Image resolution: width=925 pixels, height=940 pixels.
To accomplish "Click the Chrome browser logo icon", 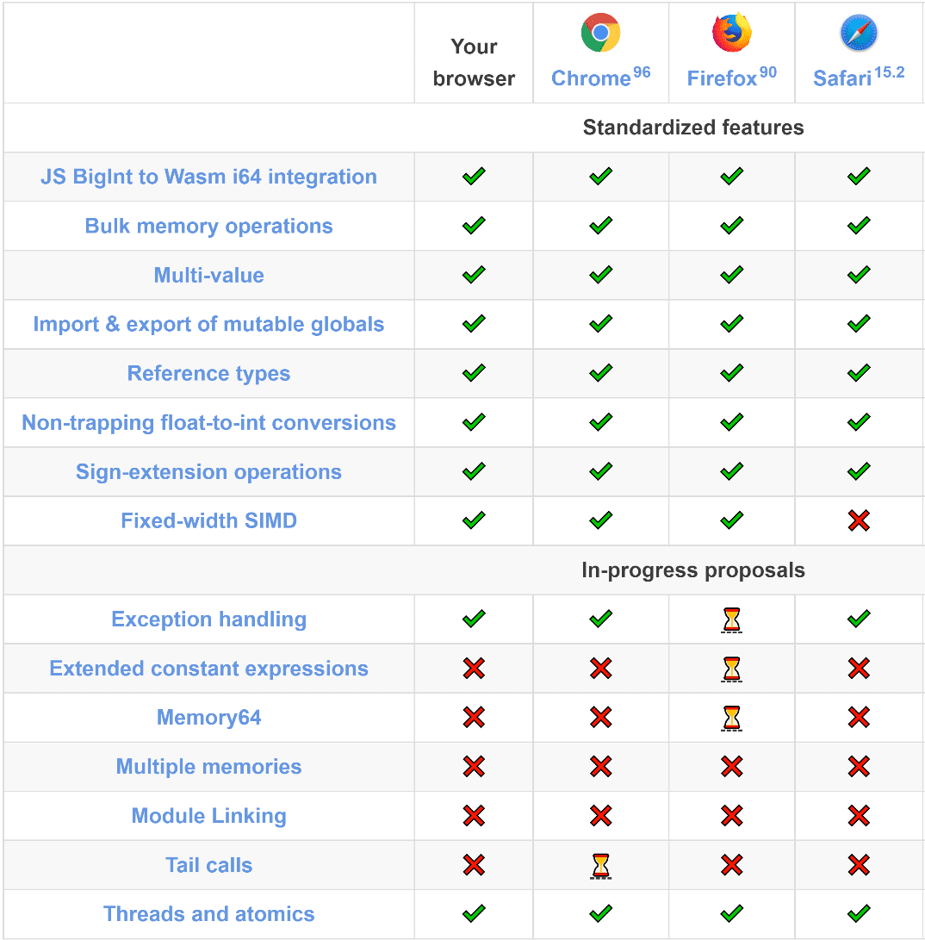I will [x=600, y=34].
